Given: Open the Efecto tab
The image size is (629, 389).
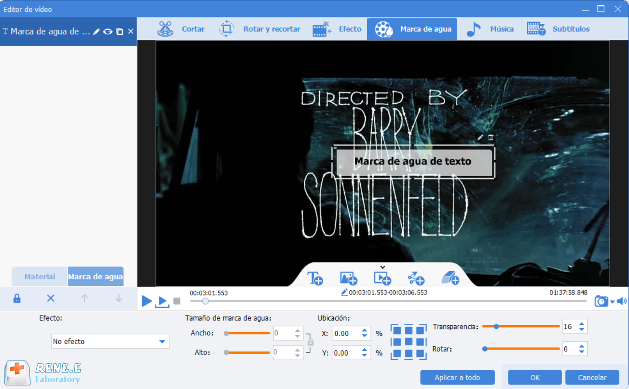Looking at the screenshot, I should click(337, 29).
